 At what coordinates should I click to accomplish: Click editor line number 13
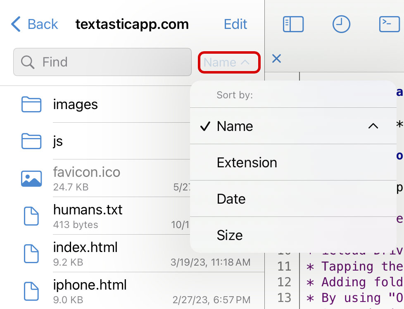click(x=284, y=298)
